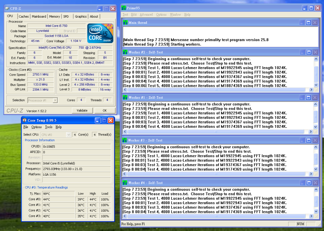Viewport: 324px width, 231px height.
Task: Click the Worker #4 Self-Test window icon
Action: [x=125, y=183]
